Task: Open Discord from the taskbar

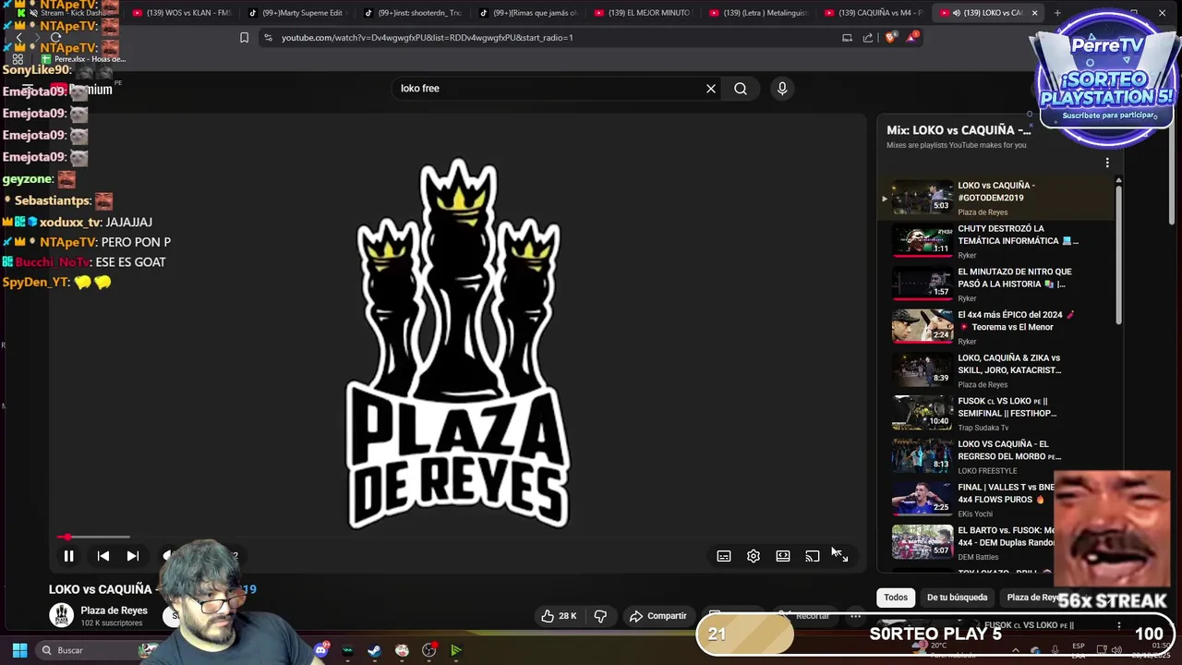Action: click(x=320, y=650)
